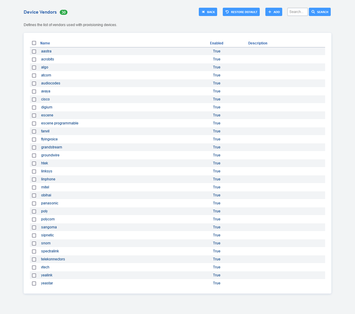Enable the polycom row checkbox
The width and height of the screenshot is (355, 314).
[x=34, y=220]
